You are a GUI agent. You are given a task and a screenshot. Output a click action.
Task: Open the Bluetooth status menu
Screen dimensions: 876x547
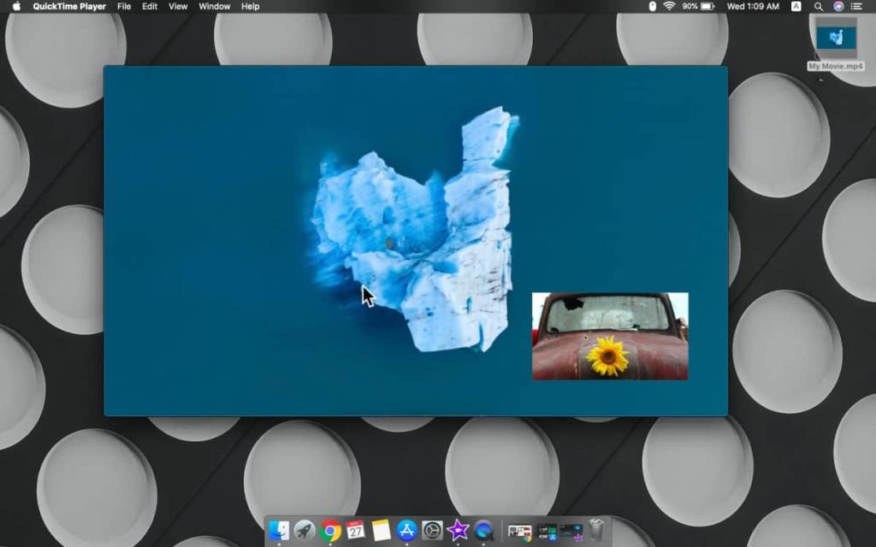pos(653,7)
